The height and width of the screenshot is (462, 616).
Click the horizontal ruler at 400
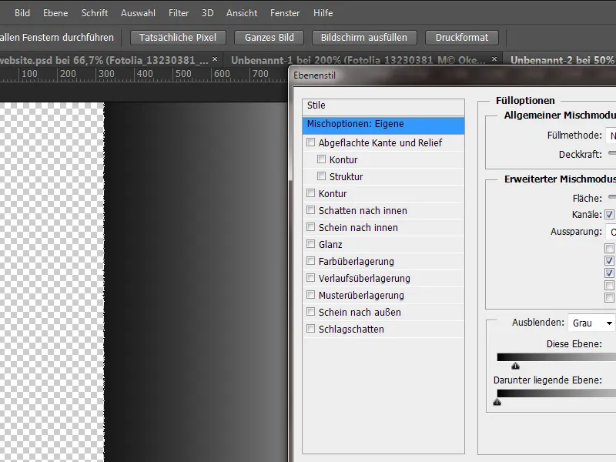tap(145, 74)
